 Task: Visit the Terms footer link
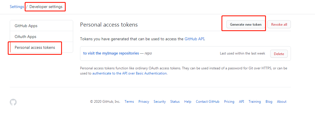129,102
